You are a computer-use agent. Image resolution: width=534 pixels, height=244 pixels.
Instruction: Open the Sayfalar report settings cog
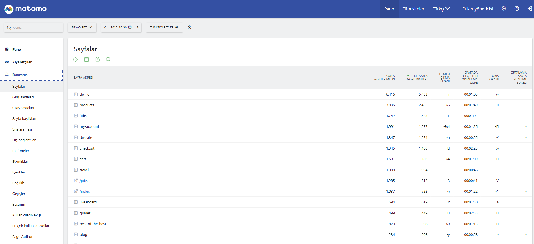(x=75, y=60)
